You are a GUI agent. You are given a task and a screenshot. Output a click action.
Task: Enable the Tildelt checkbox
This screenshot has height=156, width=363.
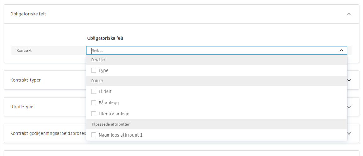(x=94, y=92)
